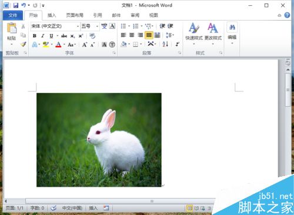Center-align the paragraph

click(132, 35)
